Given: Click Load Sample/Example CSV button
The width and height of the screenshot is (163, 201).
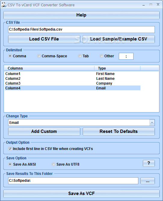Looking at the screenshot, I should (119, 39).
